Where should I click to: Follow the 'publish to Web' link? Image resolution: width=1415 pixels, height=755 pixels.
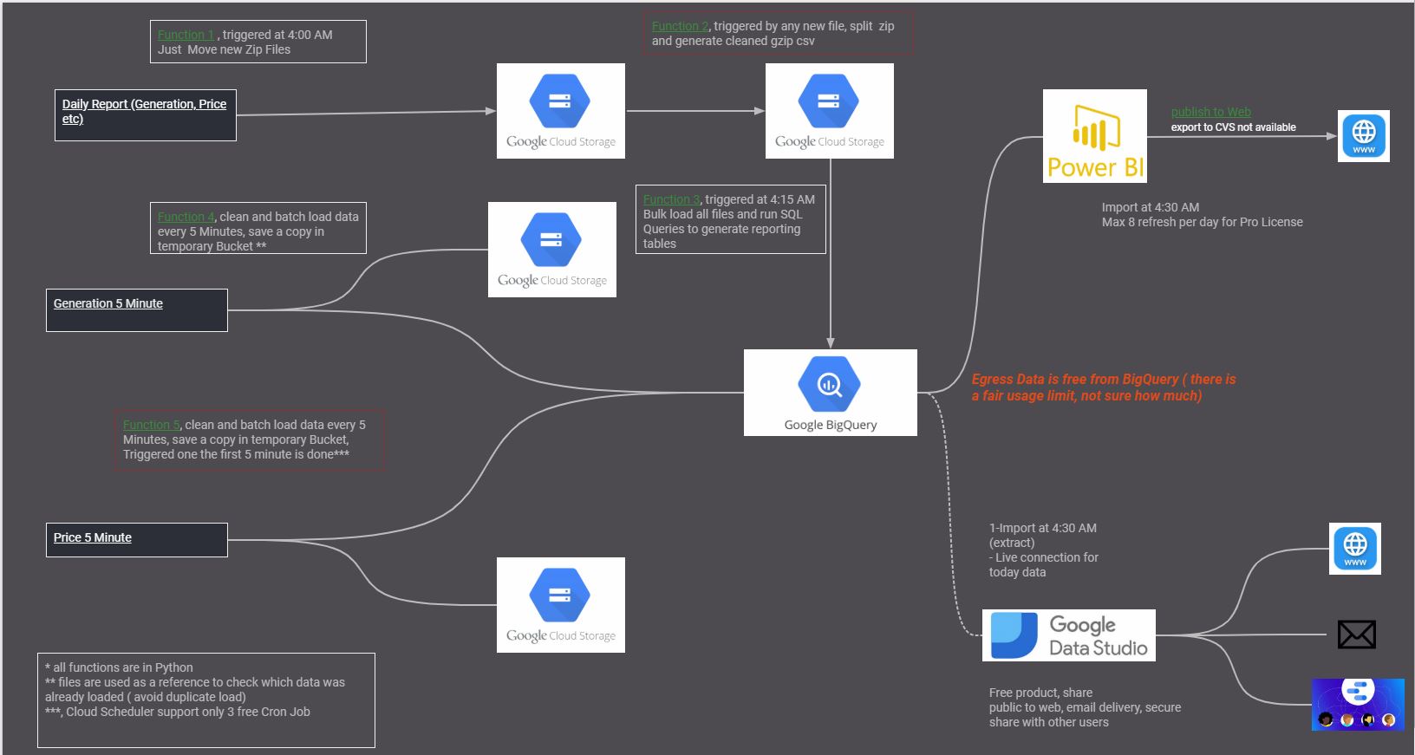pyautogui.click(x=1211, y=112)
